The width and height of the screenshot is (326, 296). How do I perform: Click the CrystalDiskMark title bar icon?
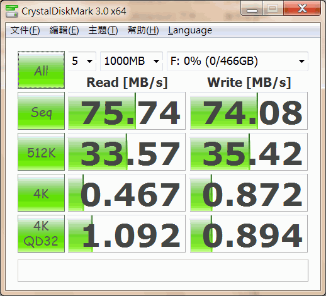(x=12, y=11)
